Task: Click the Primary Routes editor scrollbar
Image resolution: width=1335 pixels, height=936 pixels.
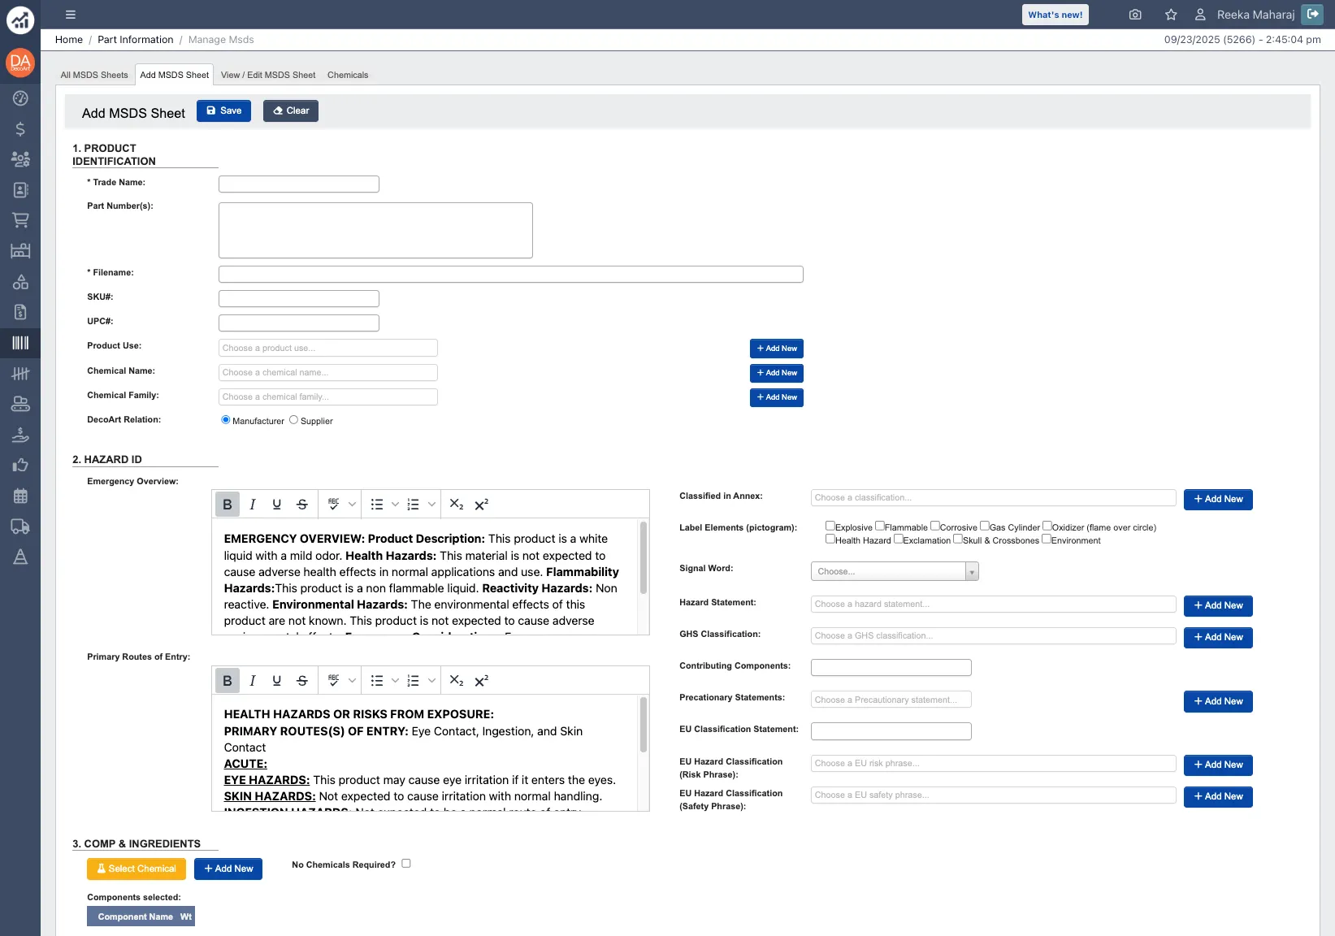Action: point(644,725)
